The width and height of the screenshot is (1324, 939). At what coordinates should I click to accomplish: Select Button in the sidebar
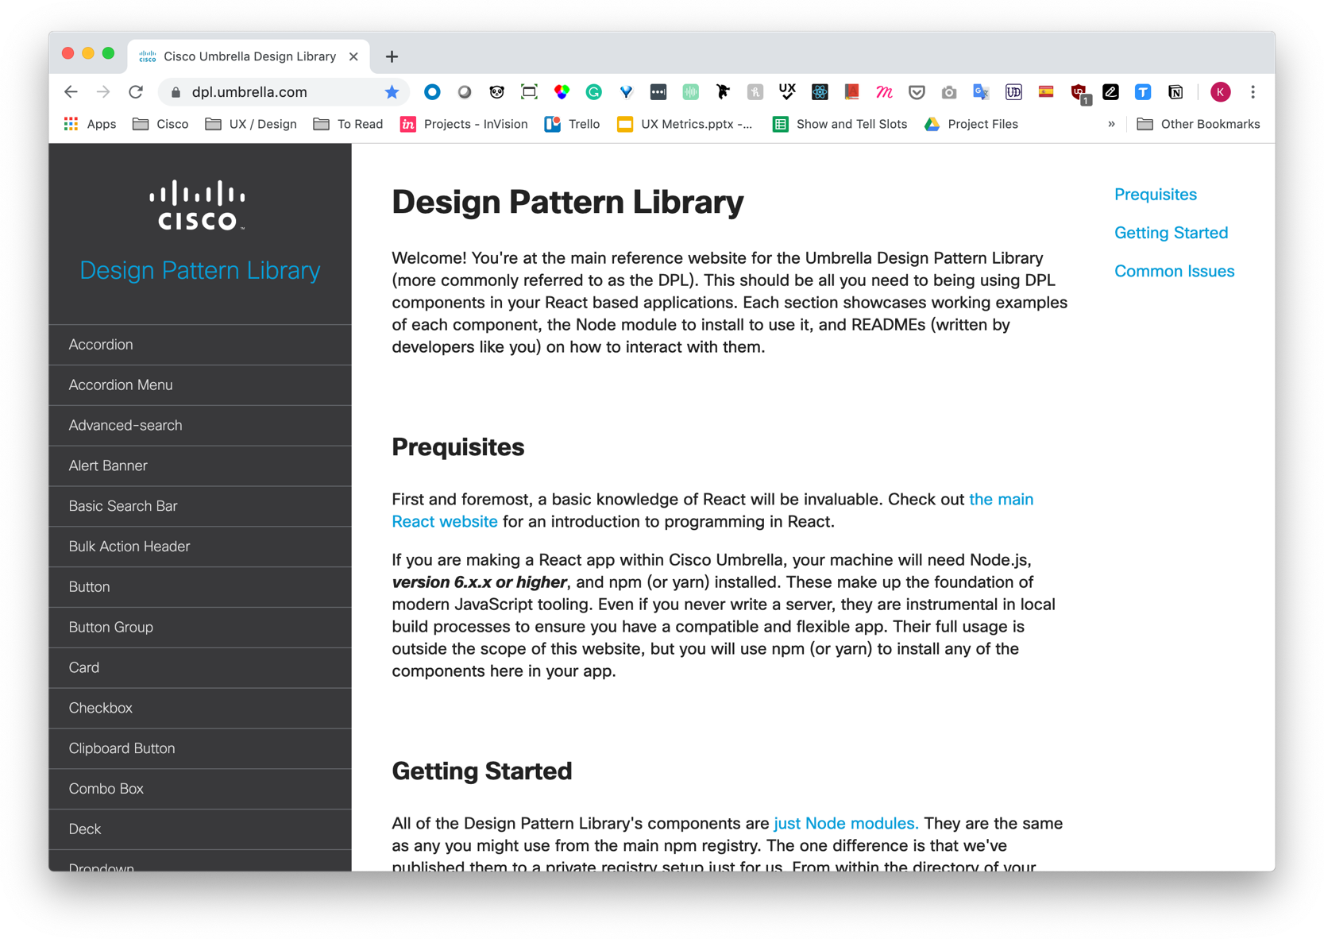[200, 587]
